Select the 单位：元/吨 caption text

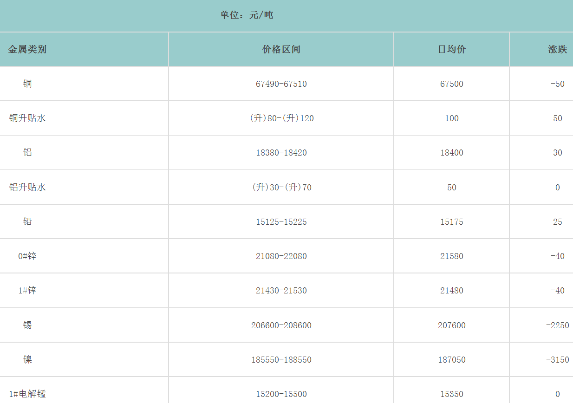[247, 15]
